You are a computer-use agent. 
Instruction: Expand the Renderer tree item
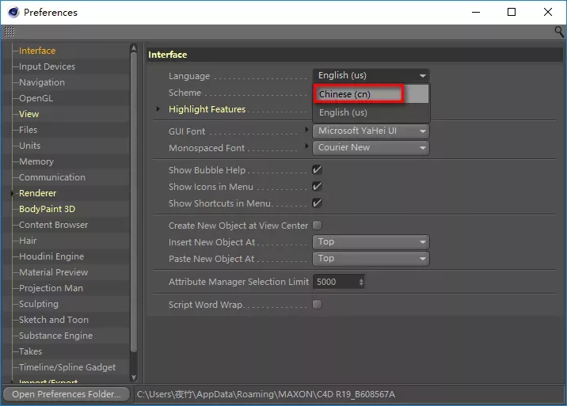(x=13, y=193)
